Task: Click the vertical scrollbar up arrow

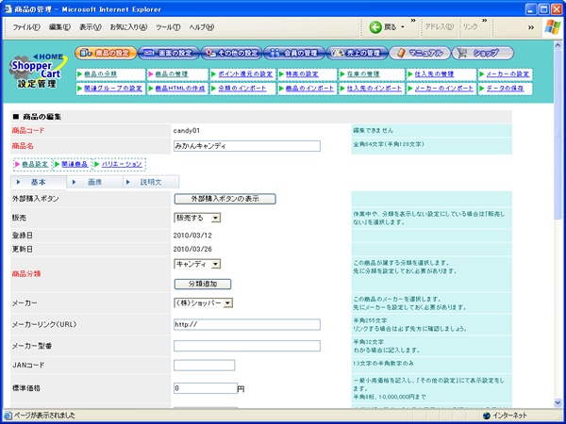Action: click(x=558, y=44)
